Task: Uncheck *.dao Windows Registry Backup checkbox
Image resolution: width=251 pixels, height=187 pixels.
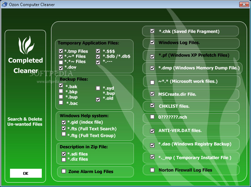Action: (152, 145)
